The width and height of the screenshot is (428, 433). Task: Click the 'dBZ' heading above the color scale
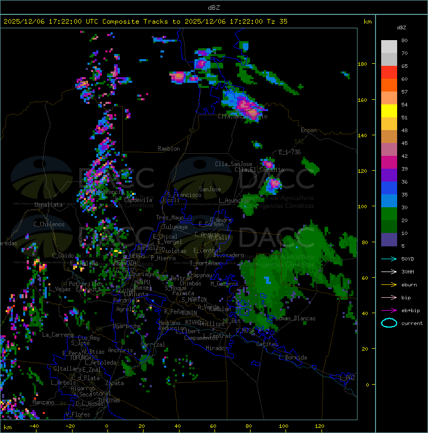[x=401, y=28]
